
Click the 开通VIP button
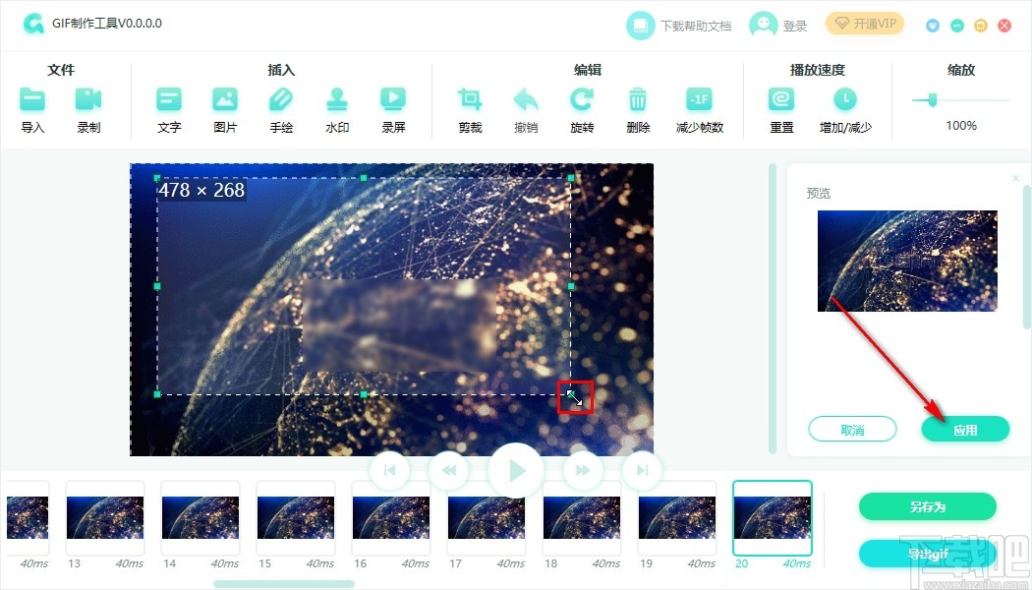tap(864, 24)
